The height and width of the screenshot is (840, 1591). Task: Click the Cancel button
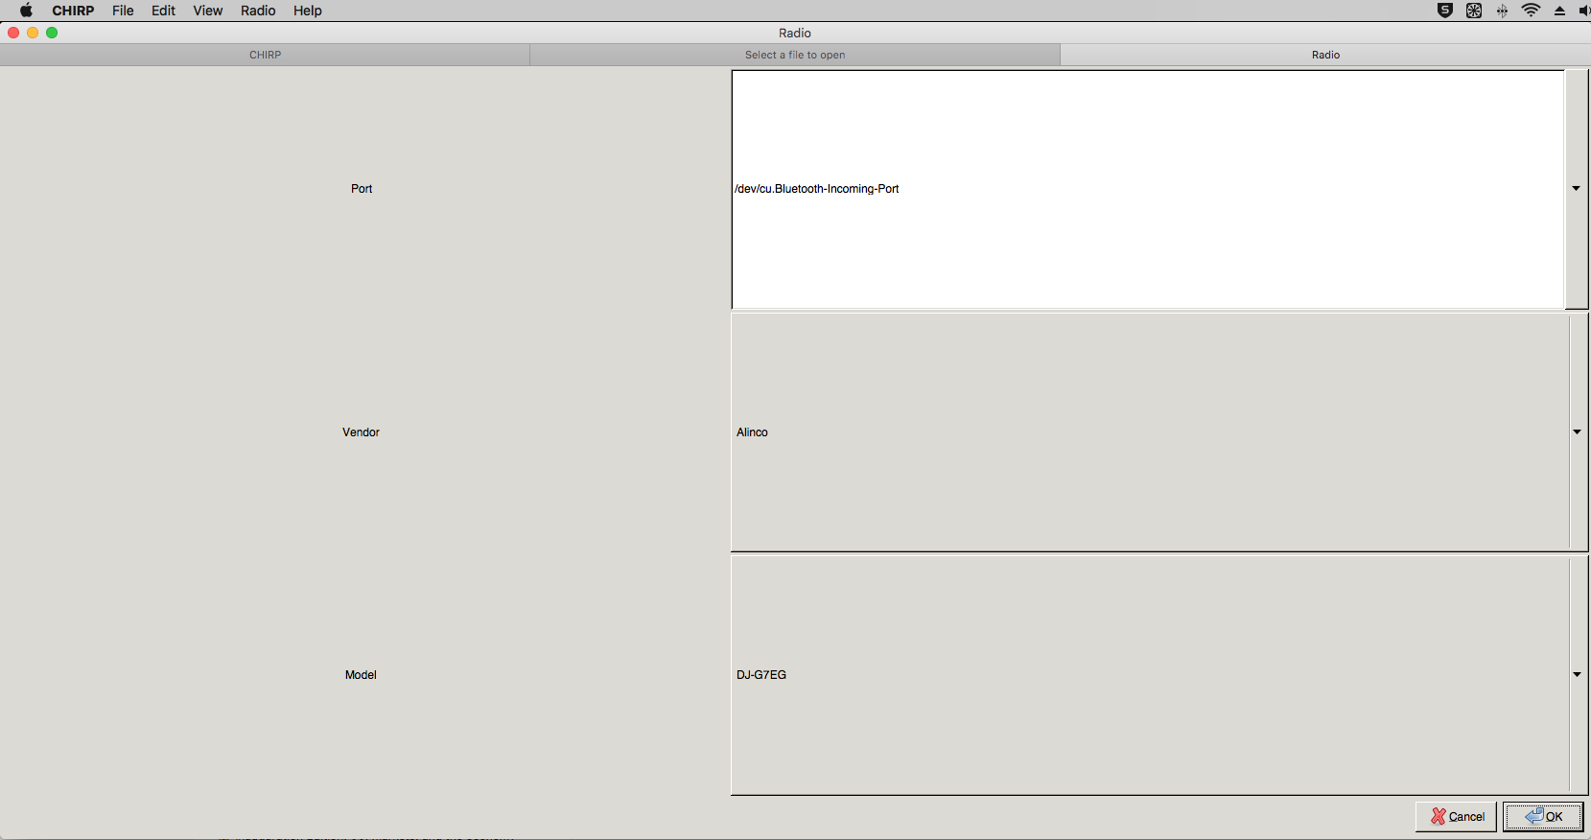(1456, 817)
